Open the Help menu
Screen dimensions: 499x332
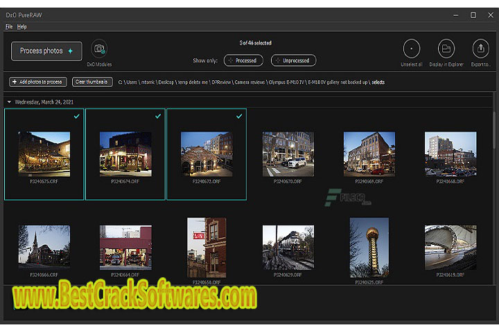22,27
